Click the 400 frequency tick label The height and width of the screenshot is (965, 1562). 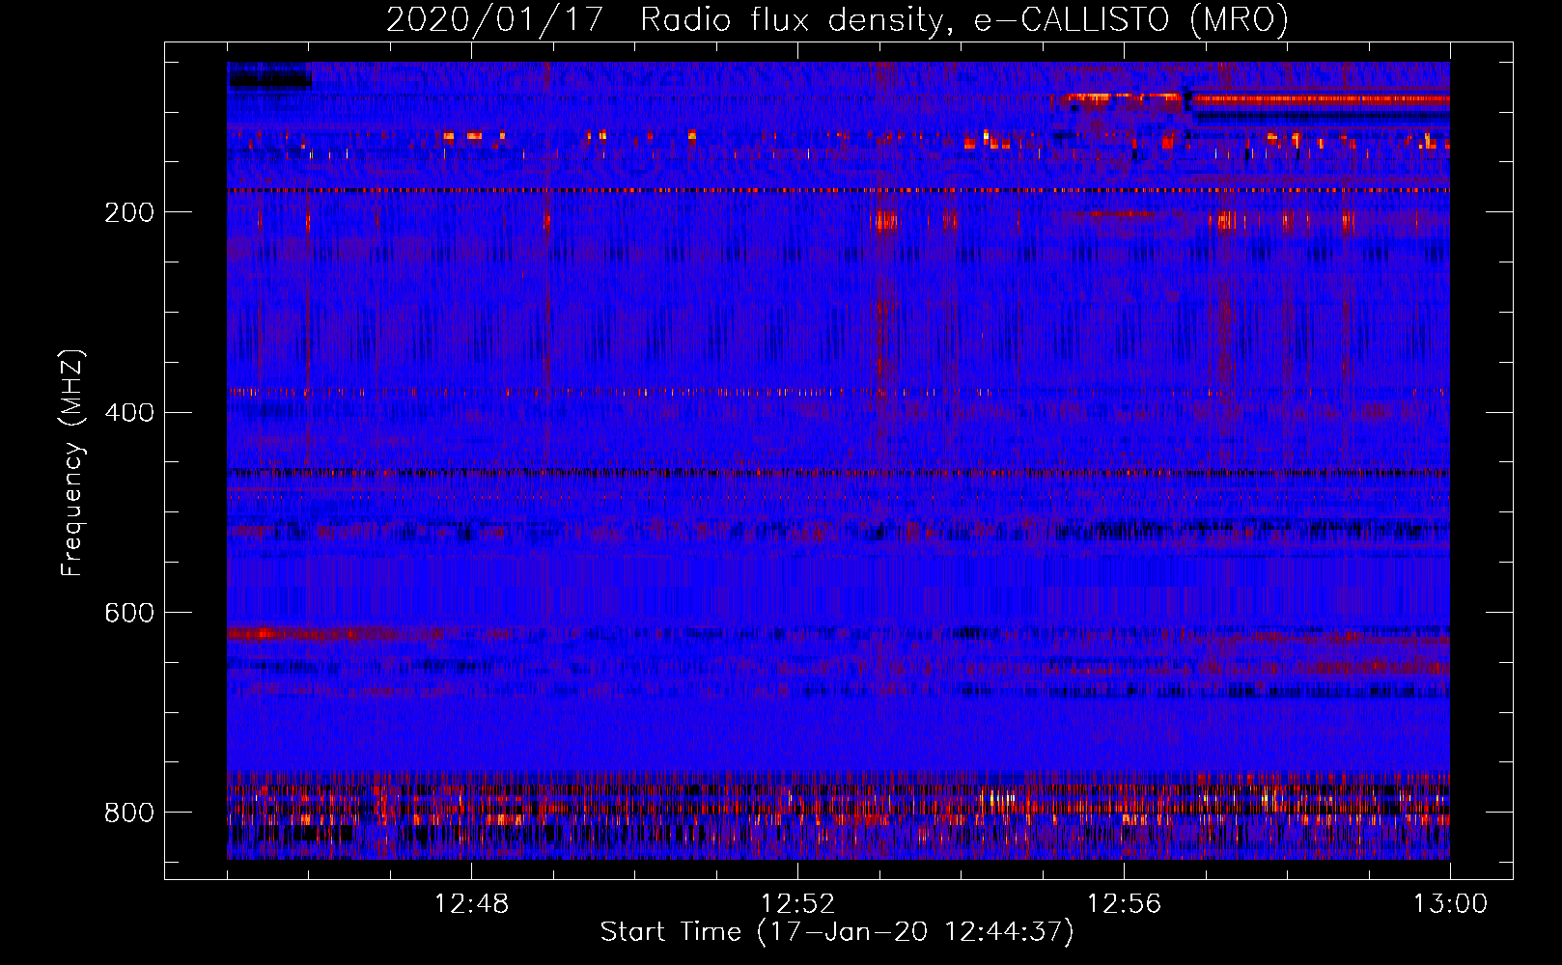(128, 413)
